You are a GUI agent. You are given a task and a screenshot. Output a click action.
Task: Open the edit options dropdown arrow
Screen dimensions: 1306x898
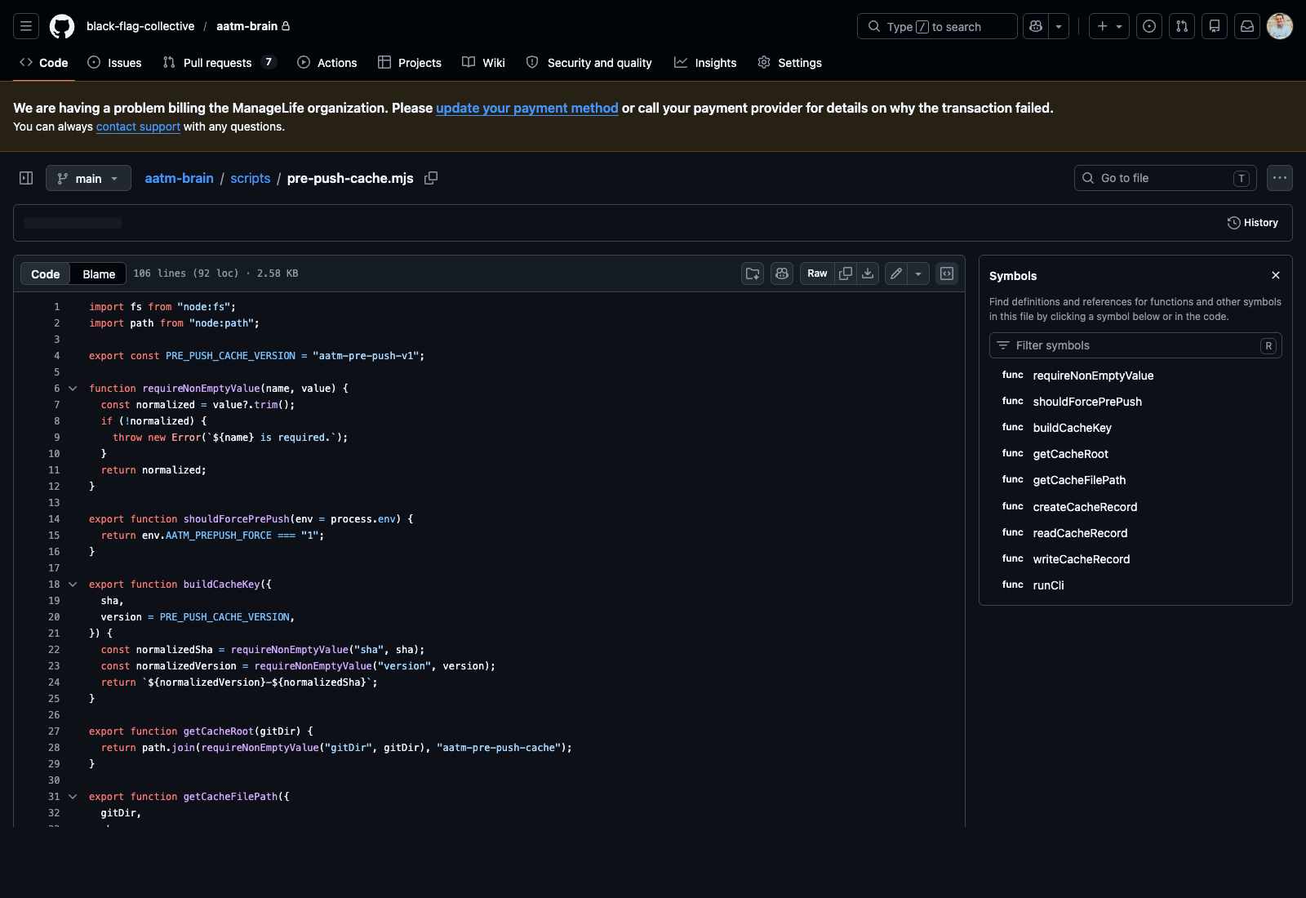pos(917,273)
